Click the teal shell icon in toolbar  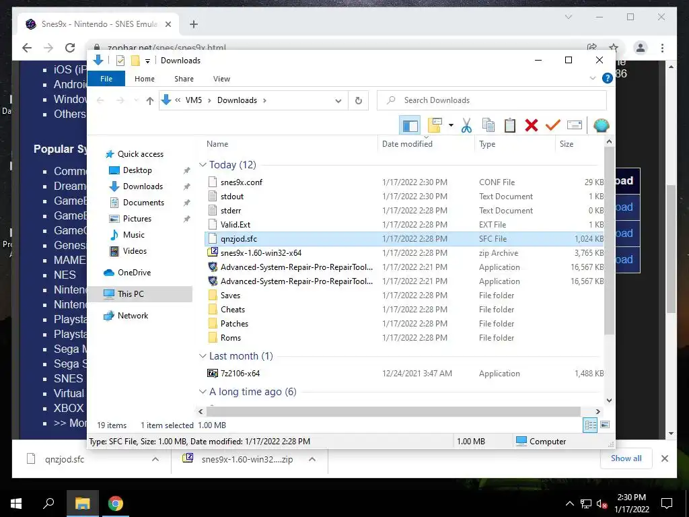(x=601, y=126)
